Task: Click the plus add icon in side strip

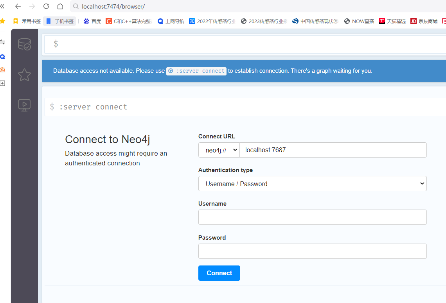Action: [x=3, y=83]
